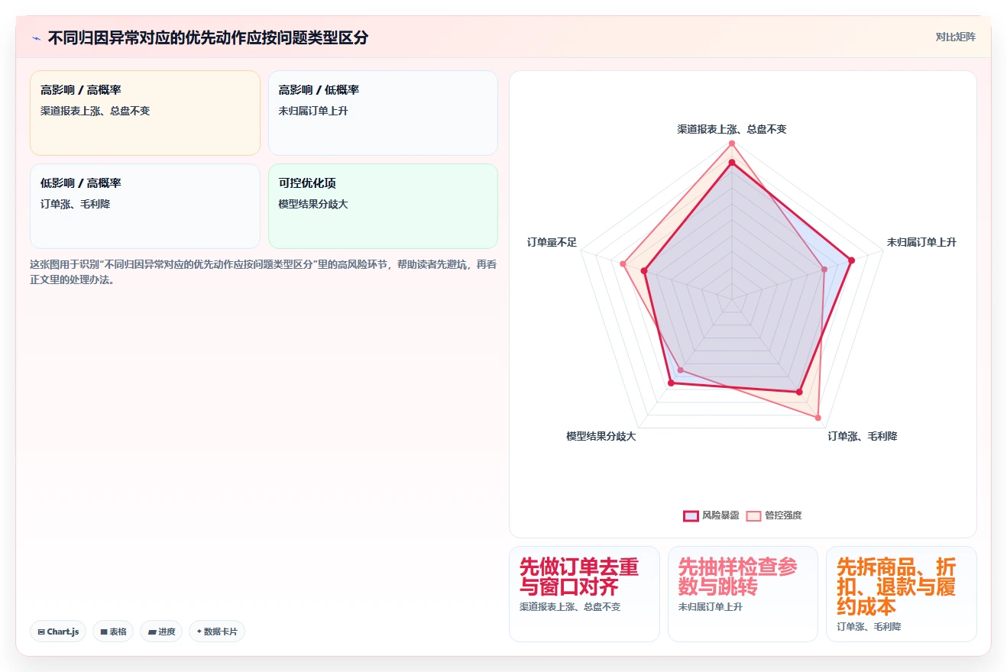Click 未归属订单上升 text in the top-right matrix card
This screenshot has width=1007, height=672.
point(313,111)
